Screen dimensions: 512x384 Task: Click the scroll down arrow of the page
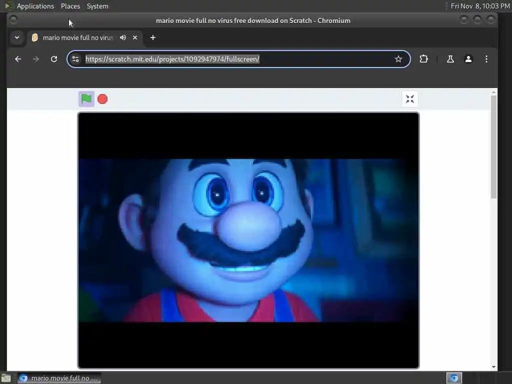(493, 367)
